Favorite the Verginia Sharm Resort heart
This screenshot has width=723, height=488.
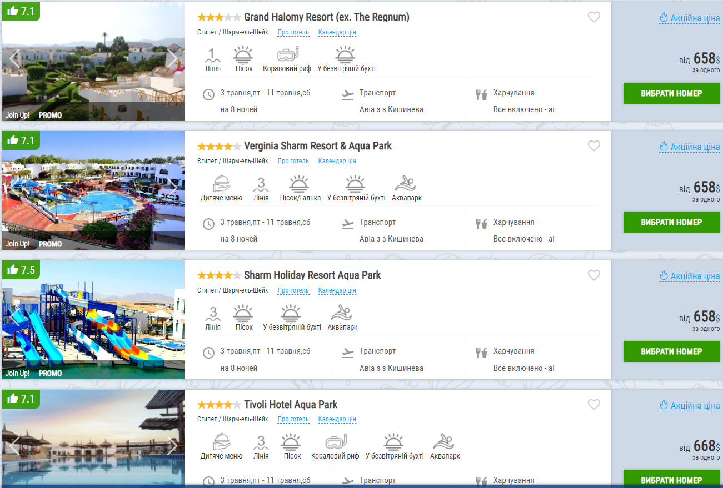[594, 146]
